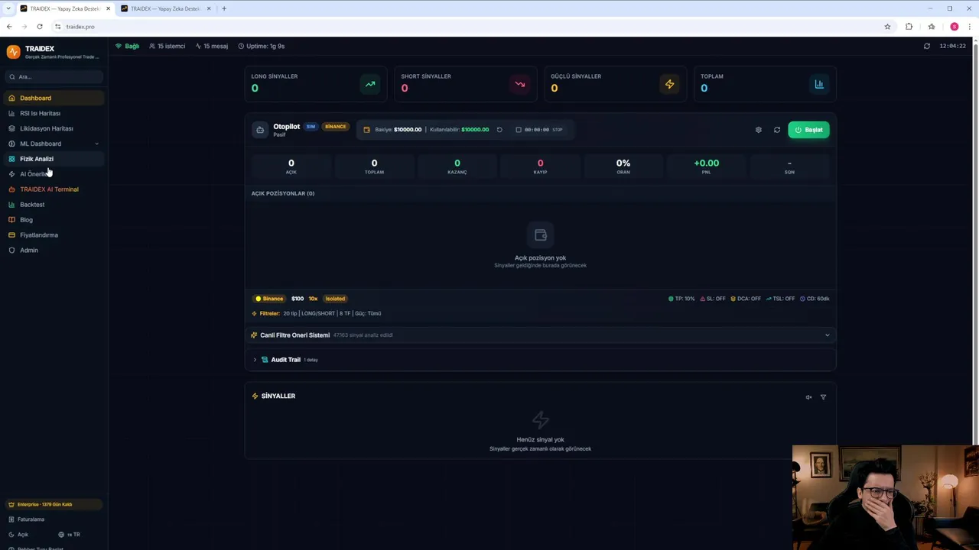Click the CD: 60dk cooldown indicator
The height and width of the screenshot is (550, 979).
pos(815,299)
